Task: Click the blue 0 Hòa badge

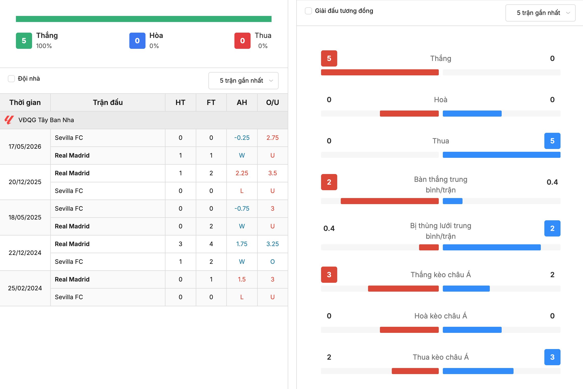Action: click(137, 41)
